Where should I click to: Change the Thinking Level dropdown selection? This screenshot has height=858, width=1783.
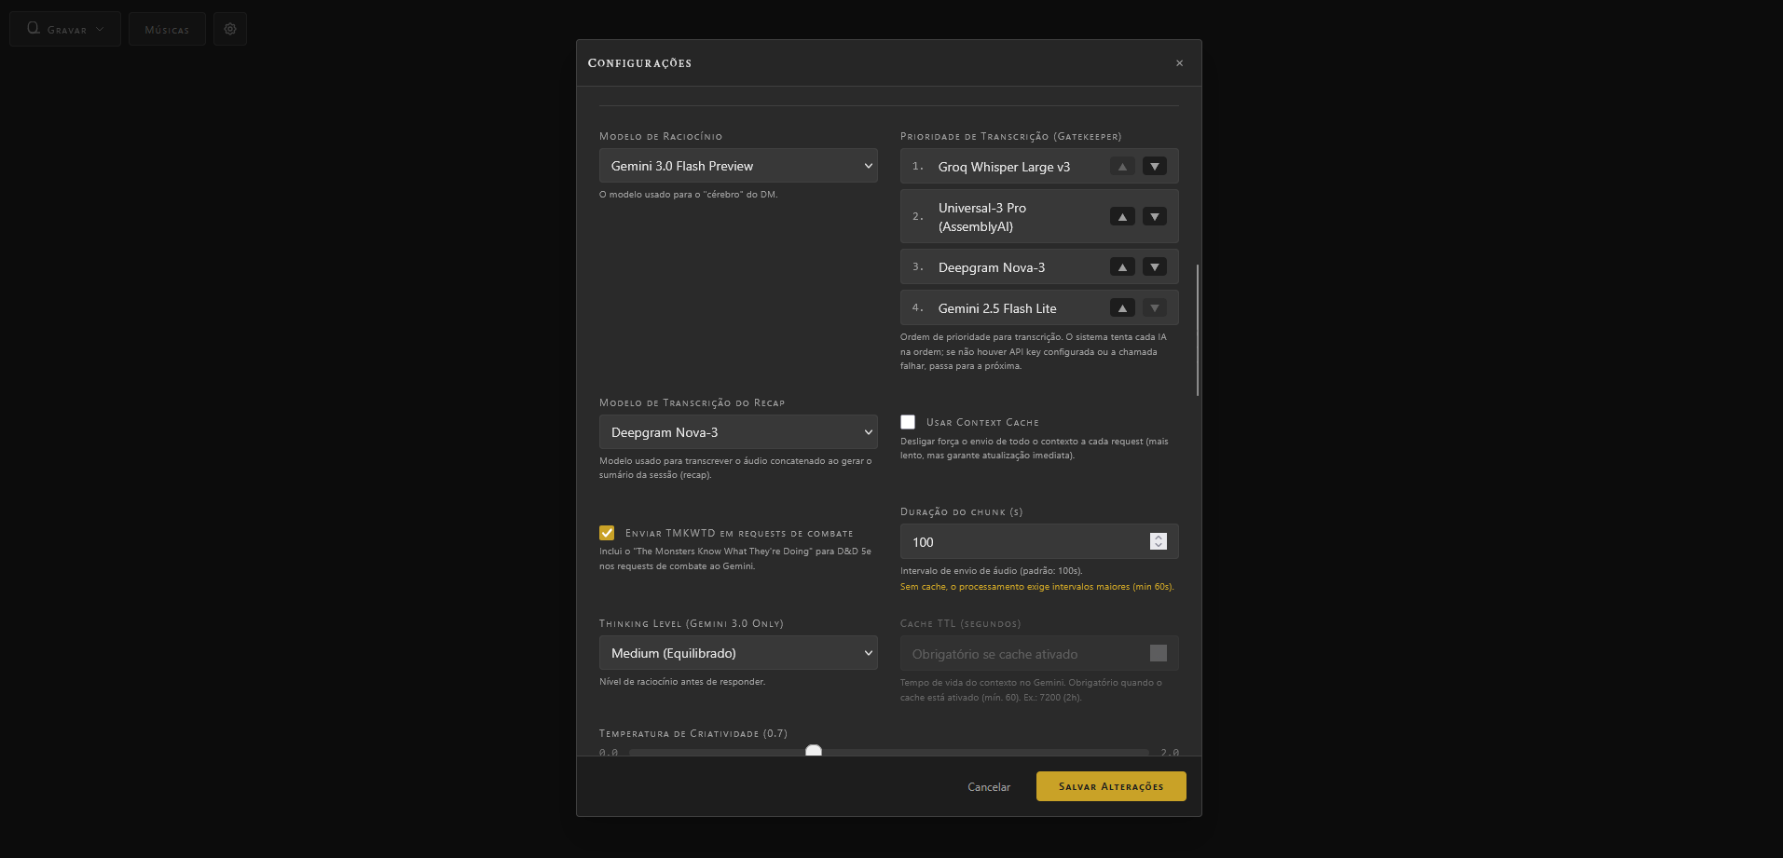tap(737, 652)
